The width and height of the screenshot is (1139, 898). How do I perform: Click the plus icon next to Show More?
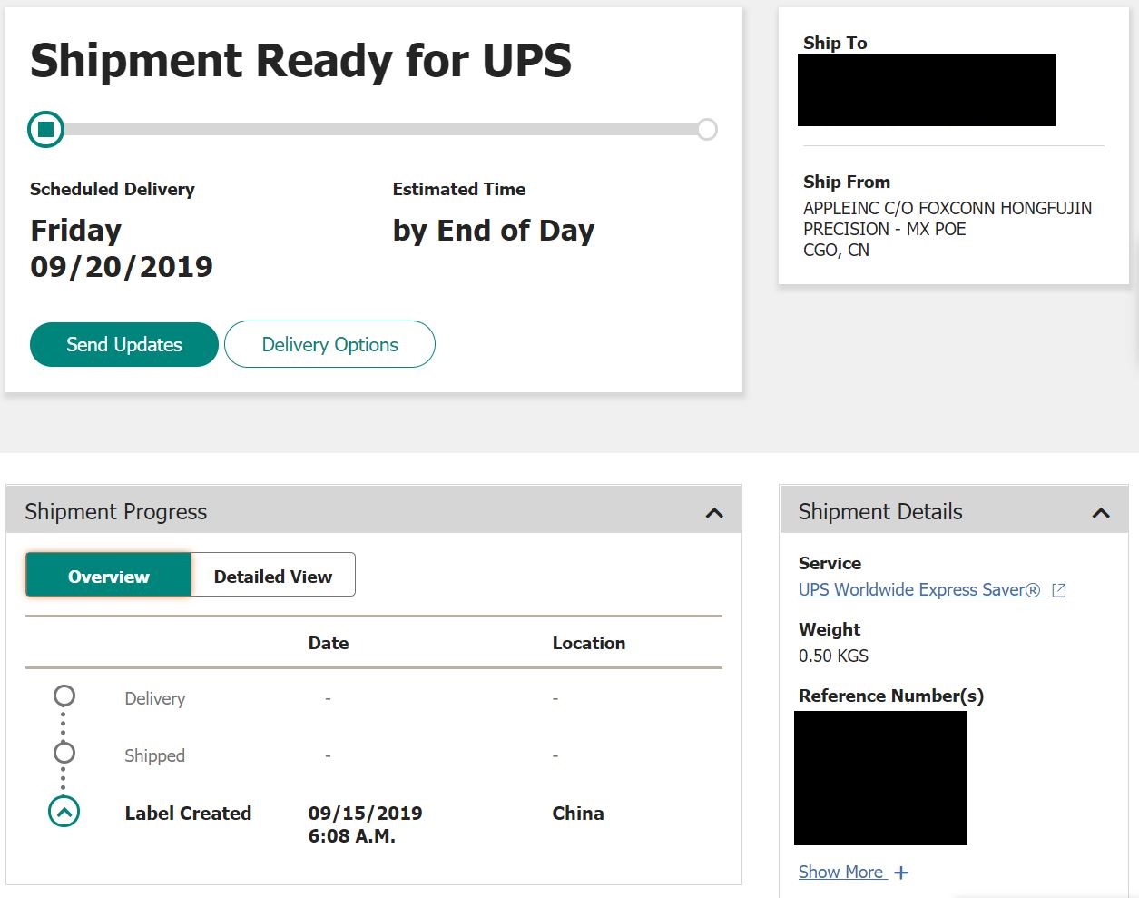(900, 873)
